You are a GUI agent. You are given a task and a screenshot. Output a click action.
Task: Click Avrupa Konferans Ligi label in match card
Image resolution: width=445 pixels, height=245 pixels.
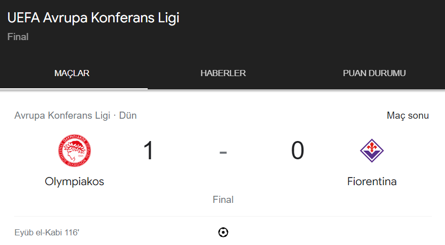62,116
